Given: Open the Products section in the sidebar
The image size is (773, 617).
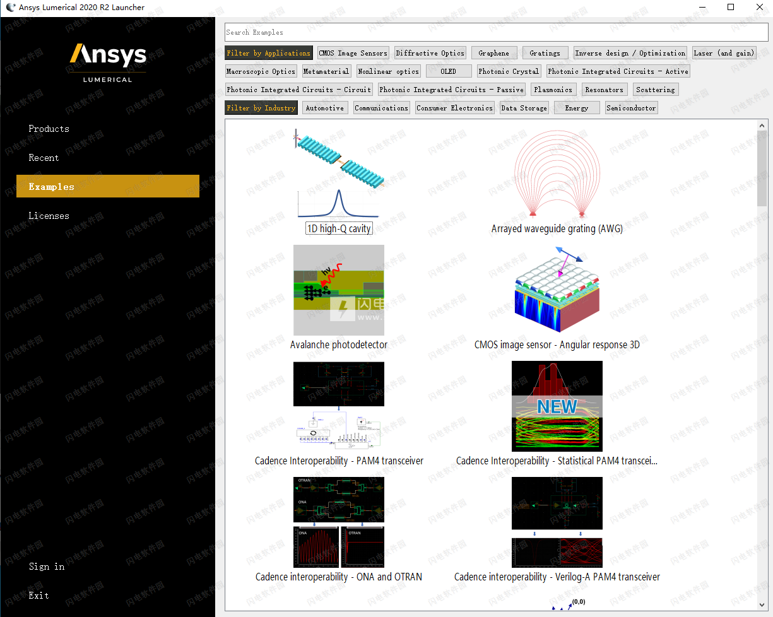Looking at the screenshot, I should coord(49,129).
